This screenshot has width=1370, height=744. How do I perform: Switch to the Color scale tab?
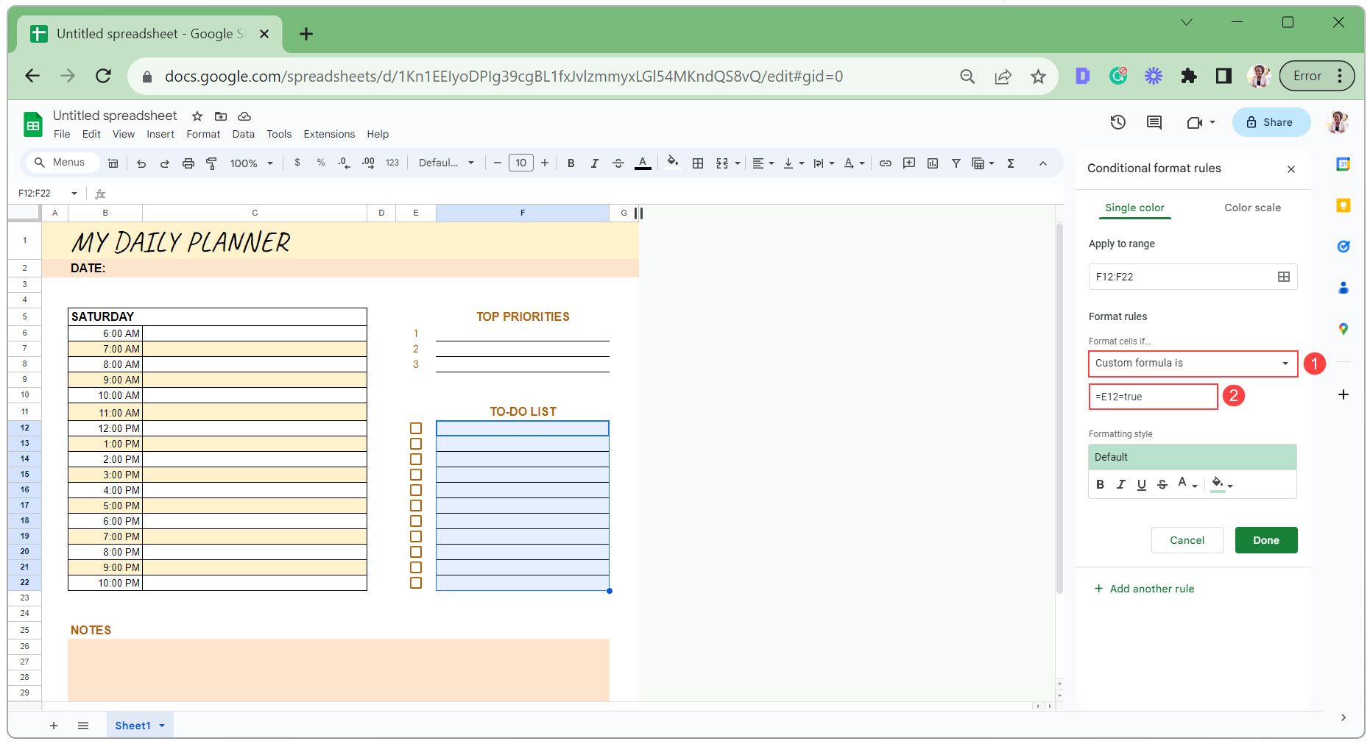[x=1251, y=208]
